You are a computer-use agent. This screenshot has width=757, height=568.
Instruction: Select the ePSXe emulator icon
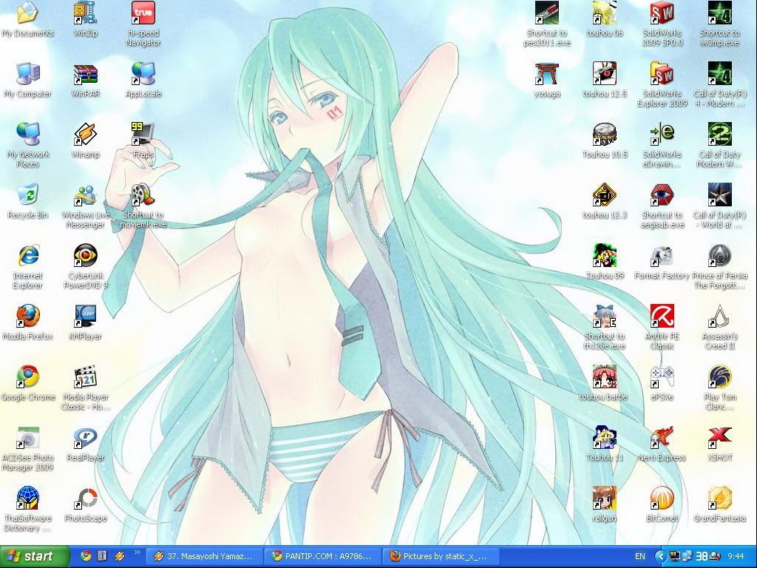pyautogui.click(x=662, y=376)
